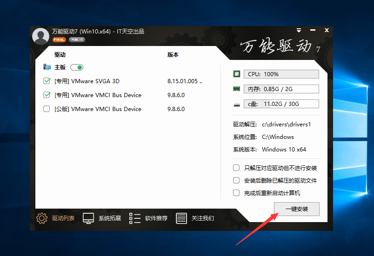Image resolution: width=374 pixels, height=256 pixels.
Task: Uncheck [专用] VMware VMCI Bus Device
Action: coord(47,95)
